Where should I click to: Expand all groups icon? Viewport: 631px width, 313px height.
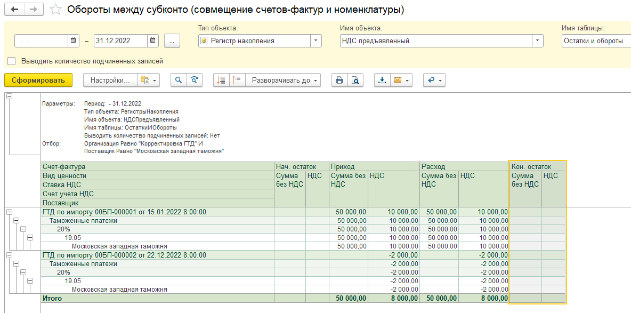tap(221, 80)
